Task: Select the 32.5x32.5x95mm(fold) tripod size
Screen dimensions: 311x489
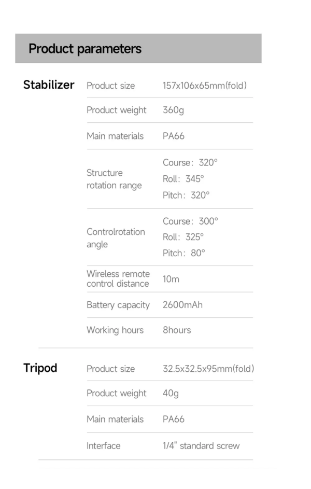Action: 208,369
